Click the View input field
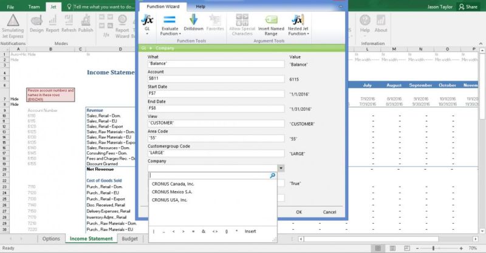Viewport: 486px width, 253px height. (x=216, y=123)
